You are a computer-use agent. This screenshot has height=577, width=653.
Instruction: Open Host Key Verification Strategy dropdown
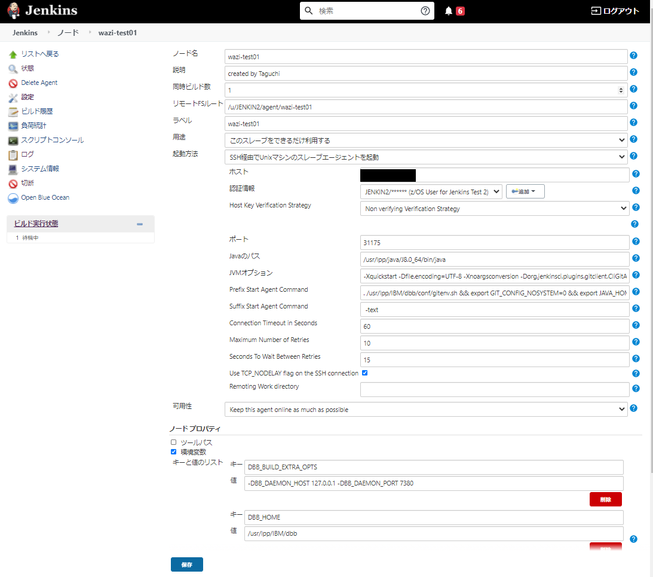(494, 208)
